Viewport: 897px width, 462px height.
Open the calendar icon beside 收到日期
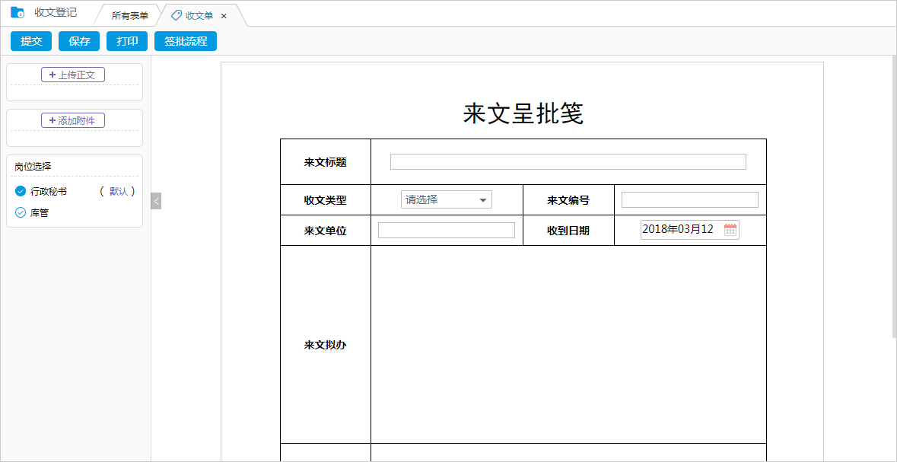pyautogui.click(x=729, y=229)
